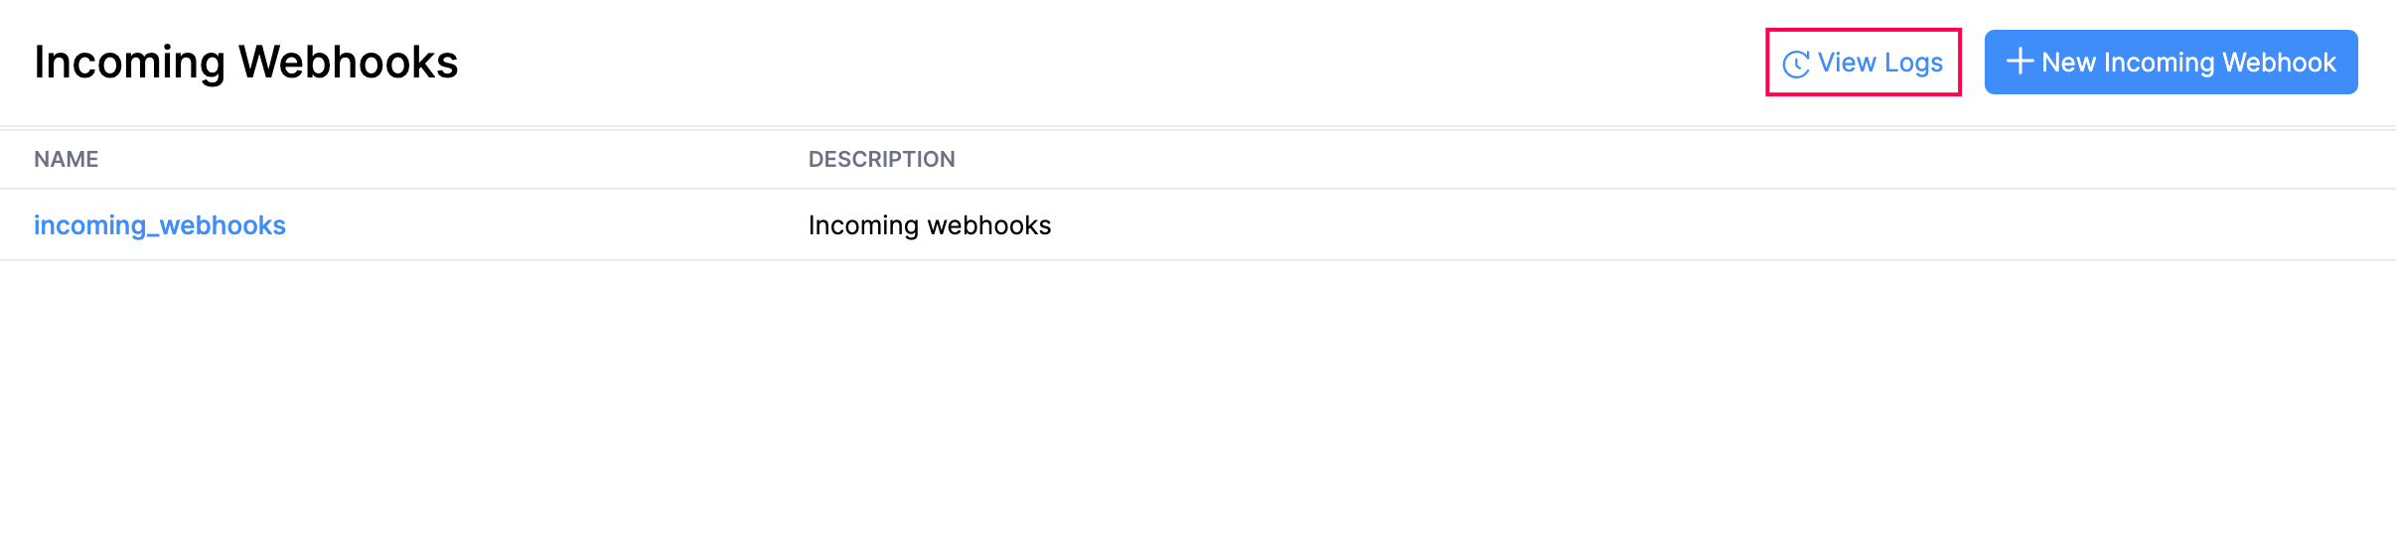This screenshot has height=560, width=2396.
Task: Click the Incoming Webhooks page title
Action: point(246,62)
